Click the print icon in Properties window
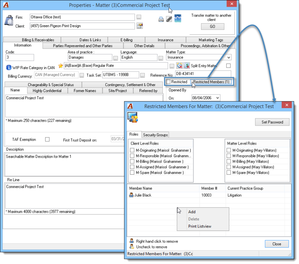This screenshot has height=264, width=299. click(161, 19)
